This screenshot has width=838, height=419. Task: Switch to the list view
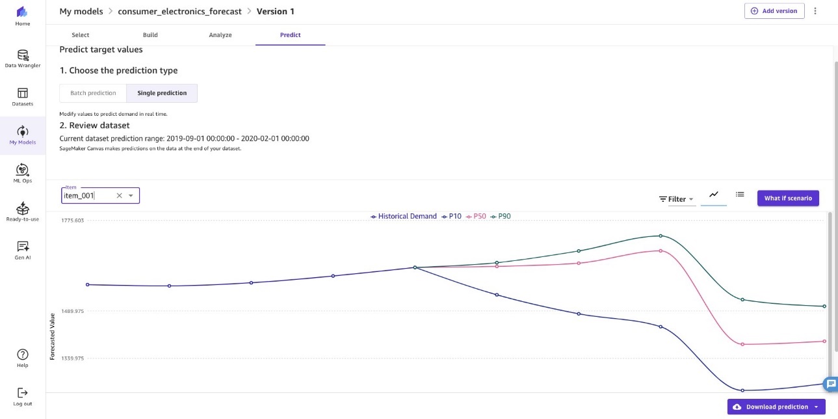tap(740, 195)
